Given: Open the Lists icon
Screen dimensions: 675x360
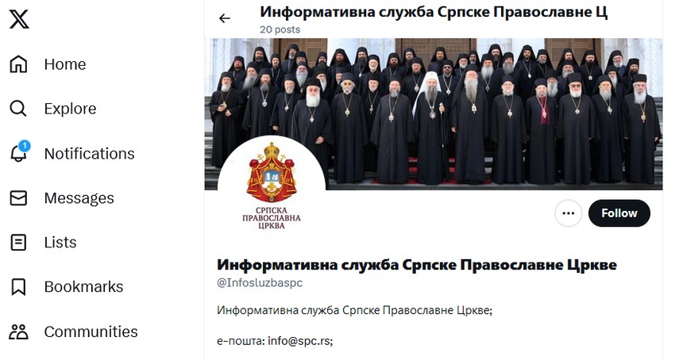Looking at the screenshot, I should (x=18, y=242).
